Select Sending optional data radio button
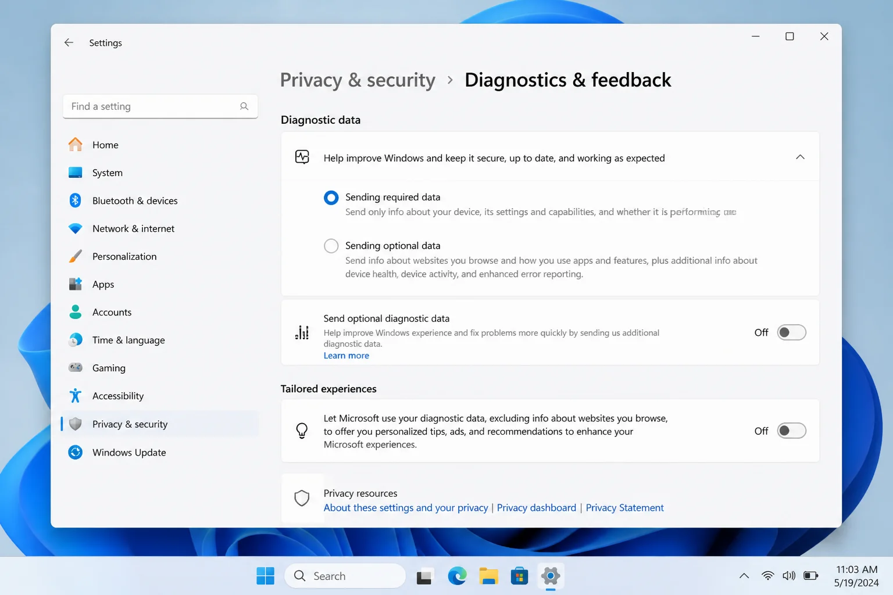 click(331, 246)
